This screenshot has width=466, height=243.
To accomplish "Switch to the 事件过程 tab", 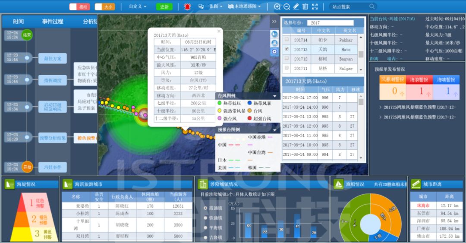I will [52, 22].
